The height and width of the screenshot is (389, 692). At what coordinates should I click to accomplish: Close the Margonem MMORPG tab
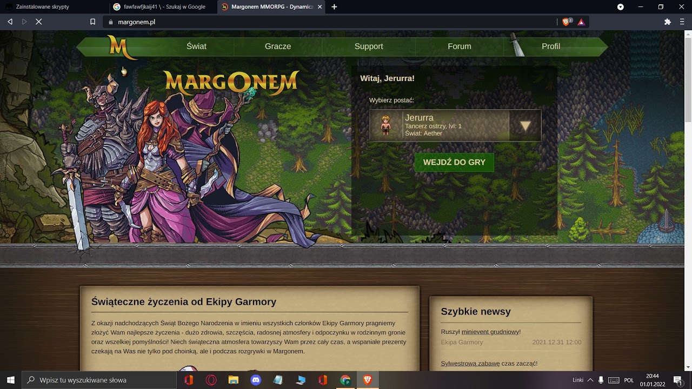tap(320, 7)
